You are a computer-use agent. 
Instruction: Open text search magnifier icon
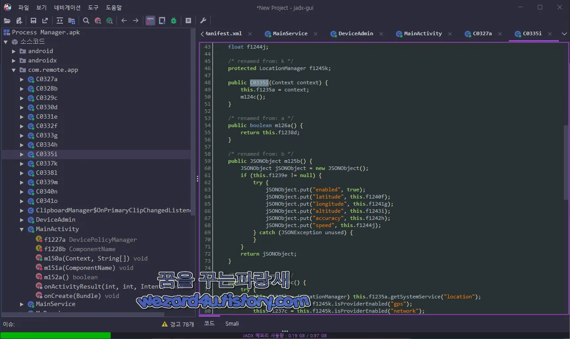click(x=86, y=21)
